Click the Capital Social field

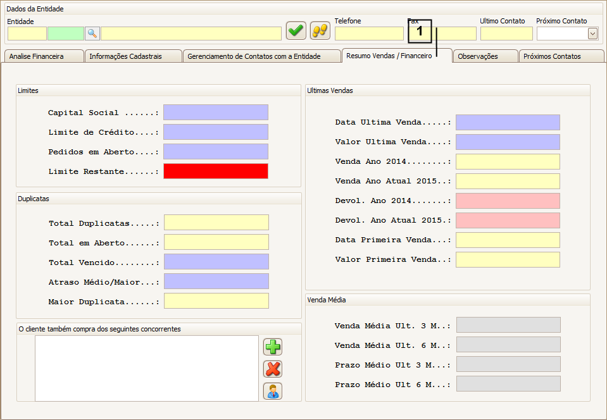coord(216,113)
